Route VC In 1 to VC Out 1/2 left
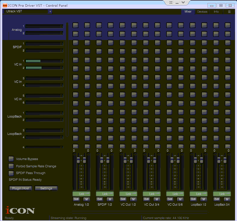 pos(122,60)
